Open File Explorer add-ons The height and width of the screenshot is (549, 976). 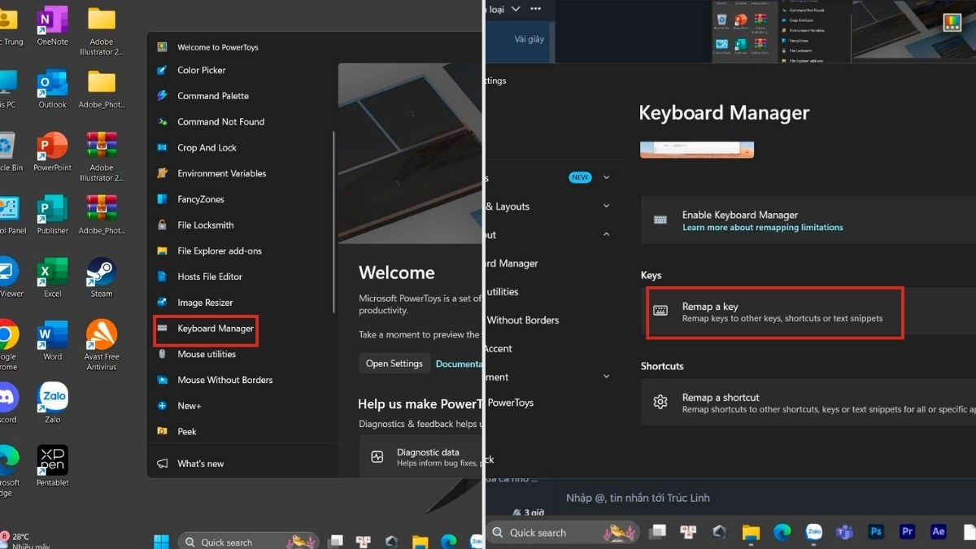220,251
